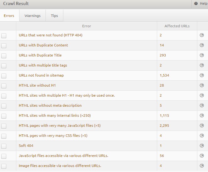Select the Errors tab

point(9,16)
